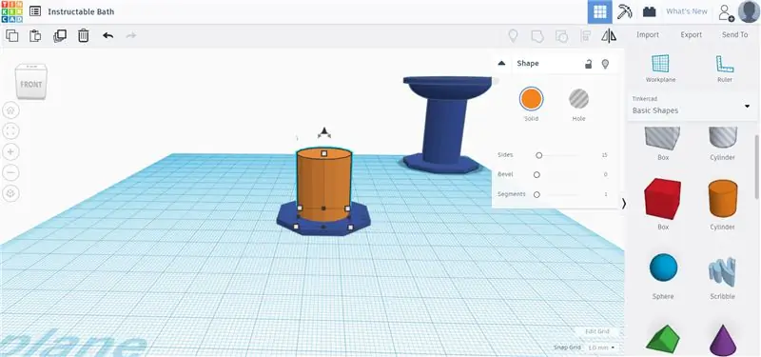Click the Home view icon
This screenshot has width=761, height=357.
10,110
